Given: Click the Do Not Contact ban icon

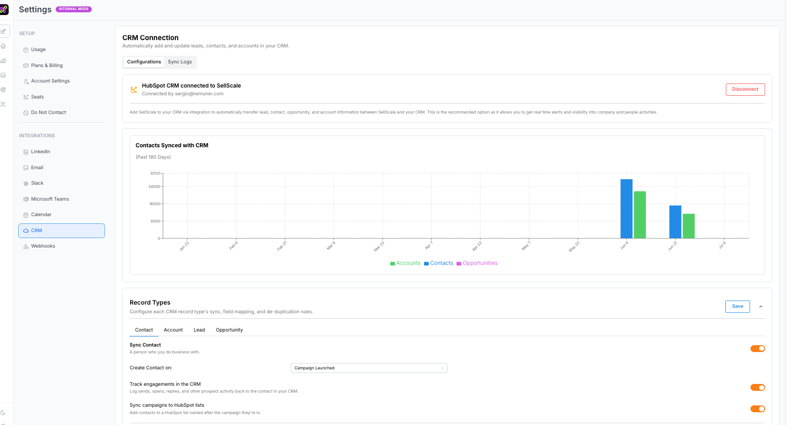Looking at the screenshot, I should coord(26,113).
